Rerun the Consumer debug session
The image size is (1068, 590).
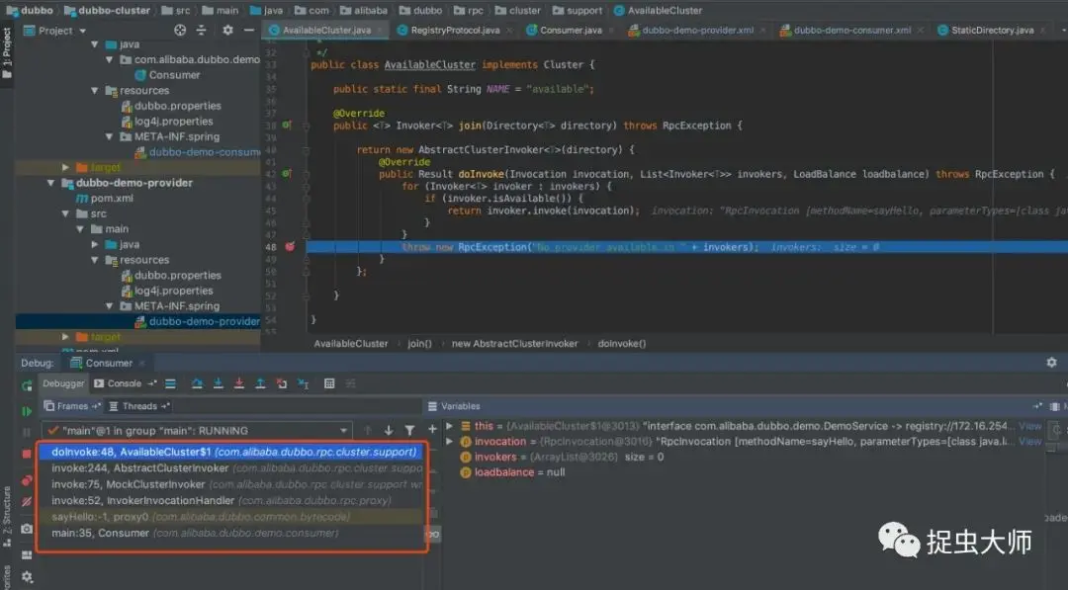coord(27,386)
